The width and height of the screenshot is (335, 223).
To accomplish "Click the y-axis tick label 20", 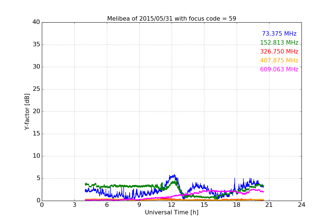I will (36, 111).
